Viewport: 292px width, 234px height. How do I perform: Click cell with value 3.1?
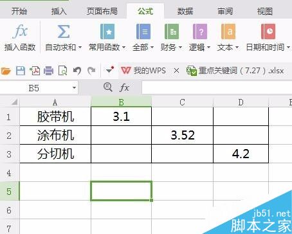(122, 116)
